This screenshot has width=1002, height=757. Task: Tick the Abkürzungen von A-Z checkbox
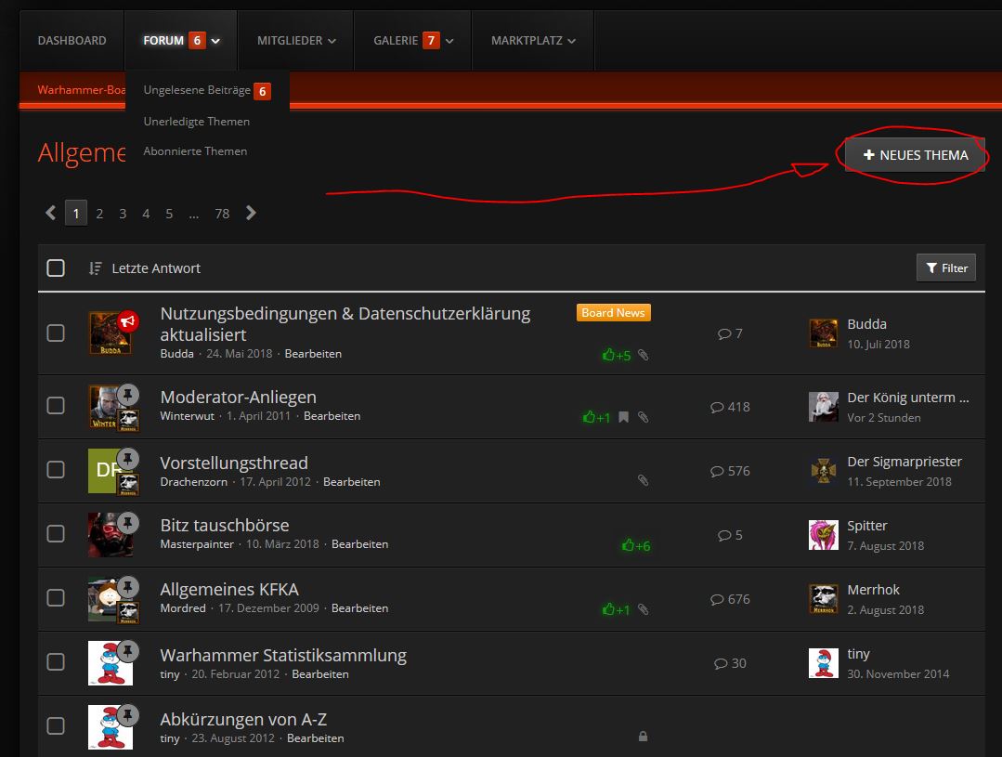tap(56, 725)
